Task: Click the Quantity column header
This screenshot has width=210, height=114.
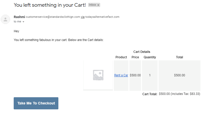Action: pos(150,57)
